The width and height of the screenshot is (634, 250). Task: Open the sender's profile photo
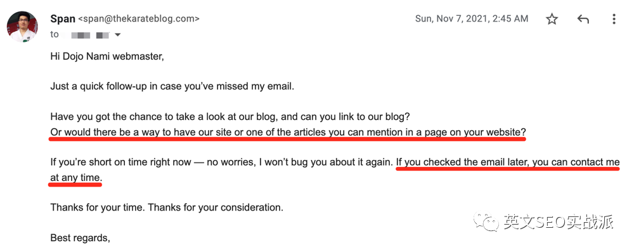(x=22, y=27)
